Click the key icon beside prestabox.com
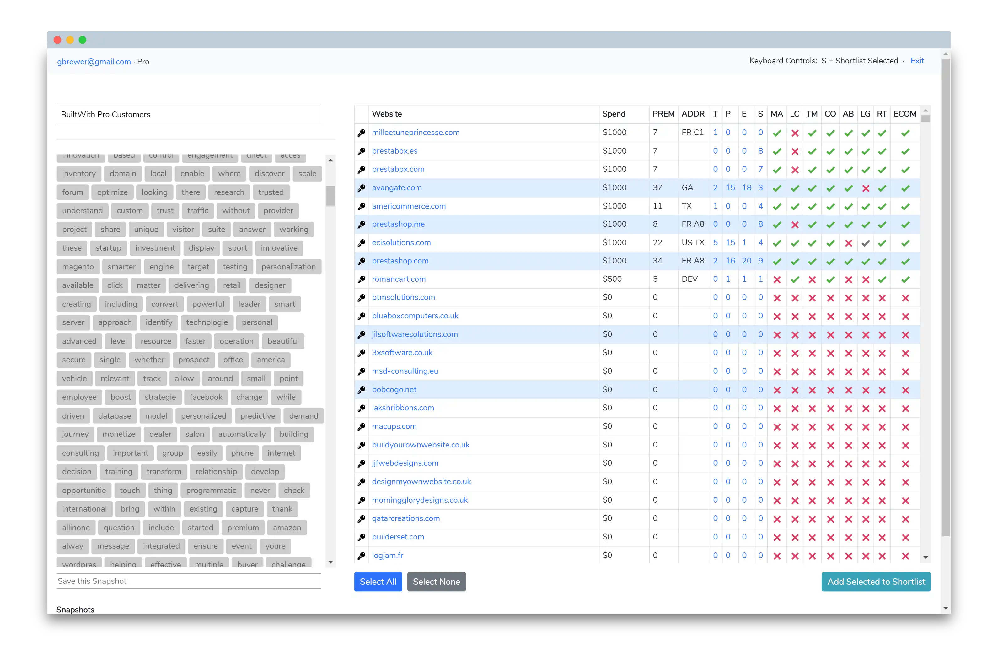Image resolution: width=998 pixels, height=645 pixels. pyautogui.click(x=362, y=170)
